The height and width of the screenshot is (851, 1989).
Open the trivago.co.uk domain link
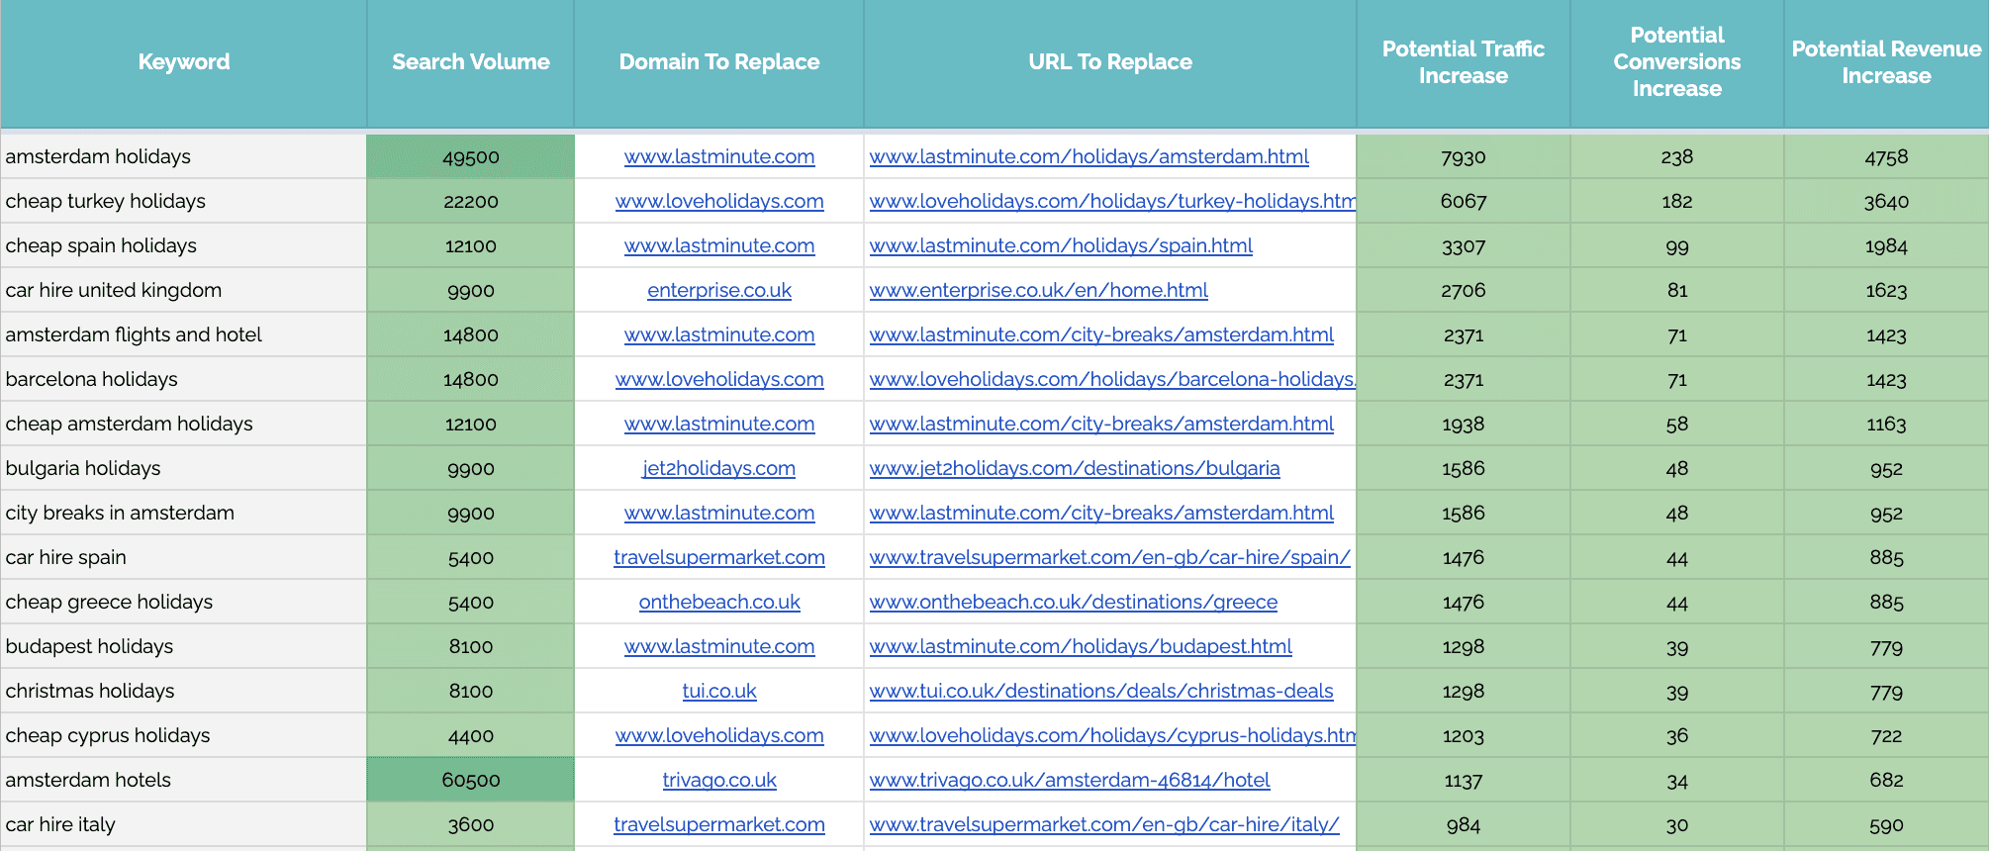click(719, 781)
